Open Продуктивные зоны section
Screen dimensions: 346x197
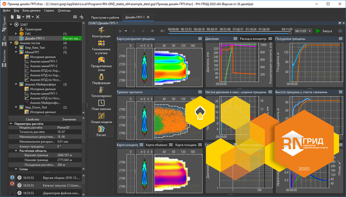[101, 64]
